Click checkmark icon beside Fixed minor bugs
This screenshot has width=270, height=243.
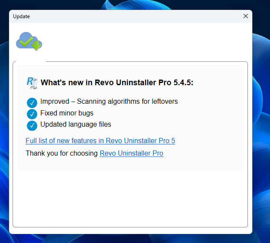click(x=32, y=114)
